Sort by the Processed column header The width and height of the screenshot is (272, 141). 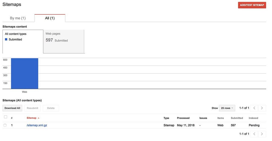pos(183,118)
